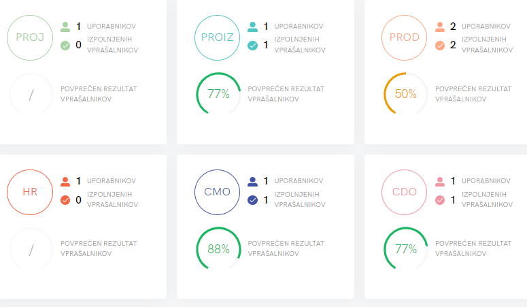Image resolution: width=527 pixels, height=307 pixels.
Task: Click the Uporabnikov label in CMO card
Action: click(x=299, y=181)
